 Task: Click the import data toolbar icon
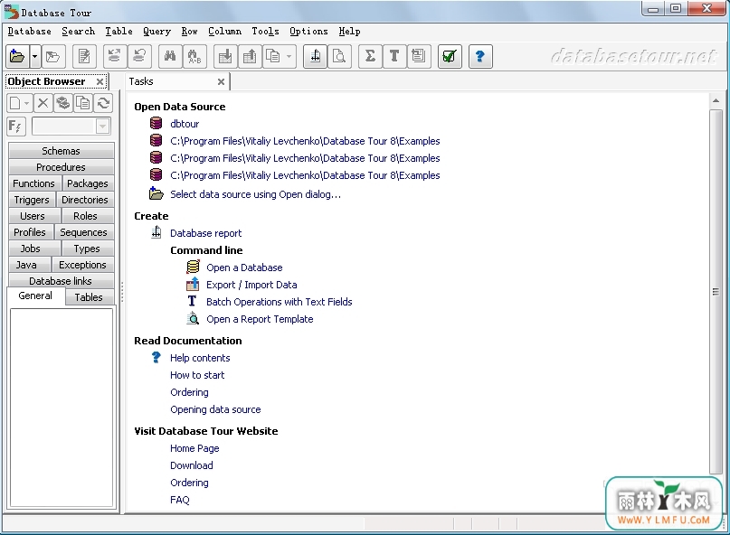tap(225, 57)
